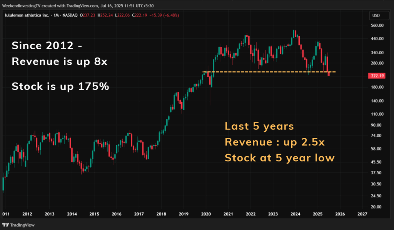Screen dimensions: 394x230
Task: Click the open value O237.23
Action: coord(87,15)
